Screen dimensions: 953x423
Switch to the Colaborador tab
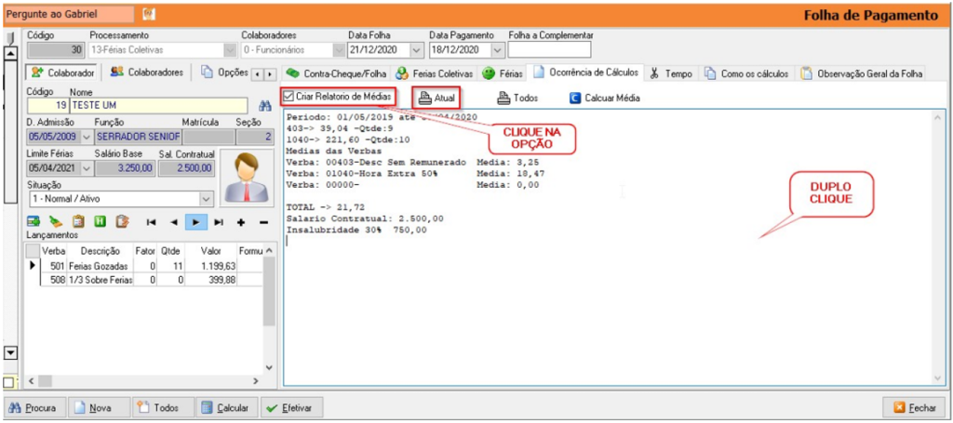pyautogui.click(x=63, y=73)
